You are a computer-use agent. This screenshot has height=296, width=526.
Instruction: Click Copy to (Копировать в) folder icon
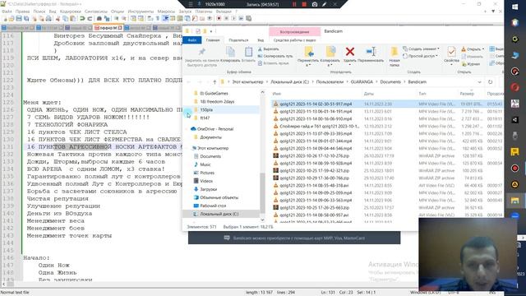pyautogui.click(x=330, y=52)
